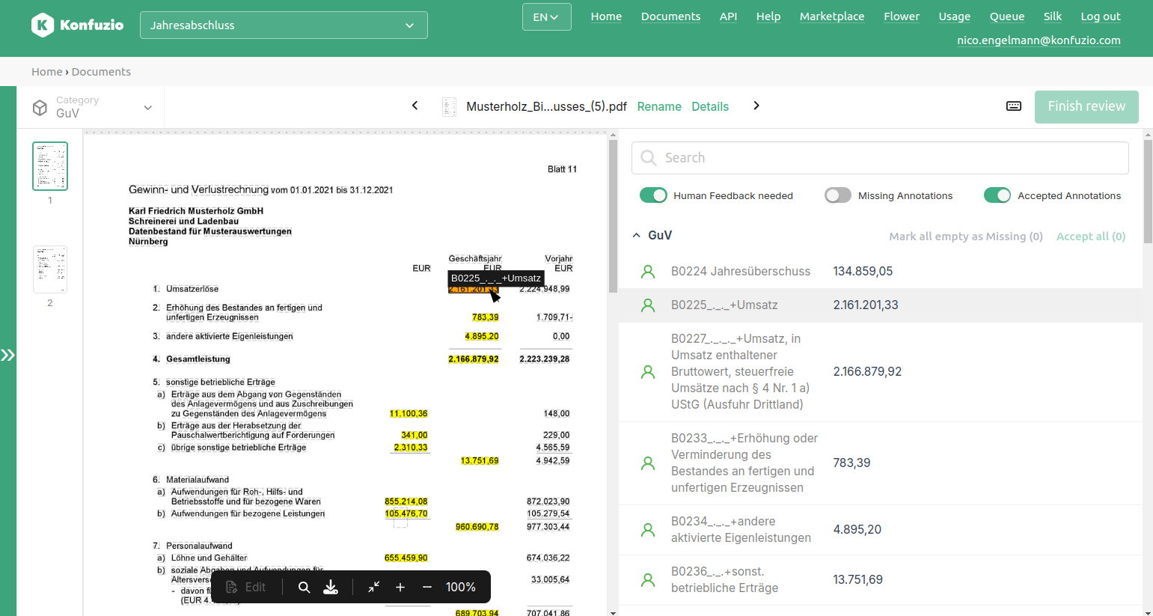Open the keyboard shortcuts icon

(x=1014, y=106)
